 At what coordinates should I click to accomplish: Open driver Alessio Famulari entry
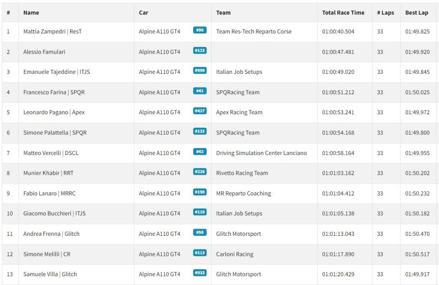coord(44,52)
